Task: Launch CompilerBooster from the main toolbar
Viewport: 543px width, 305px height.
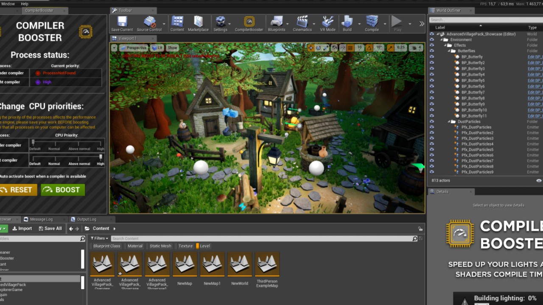Action: (x=249, y=23)
